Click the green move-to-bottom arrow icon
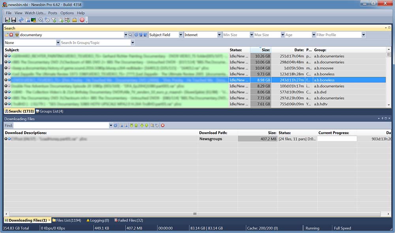This screenshot has width=395, height=233. [136, 125]
